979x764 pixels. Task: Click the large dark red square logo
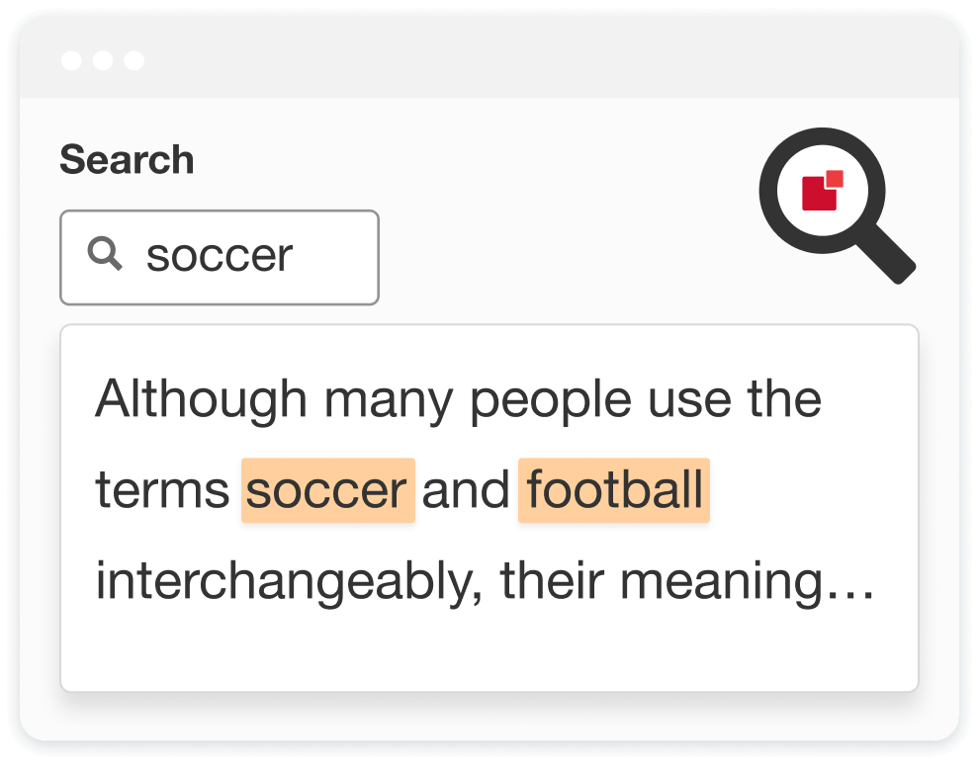pos(819,194)
